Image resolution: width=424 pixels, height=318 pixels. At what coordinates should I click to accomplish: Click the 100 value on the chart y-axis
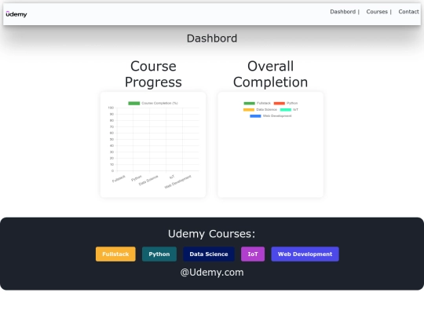[x=111, y=108]
